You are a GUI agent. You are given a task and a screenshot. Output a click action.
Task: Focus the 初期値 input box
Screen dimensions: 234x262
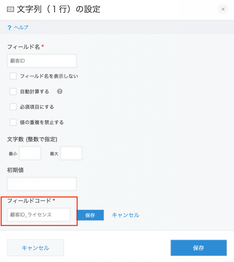pos(42,184)
